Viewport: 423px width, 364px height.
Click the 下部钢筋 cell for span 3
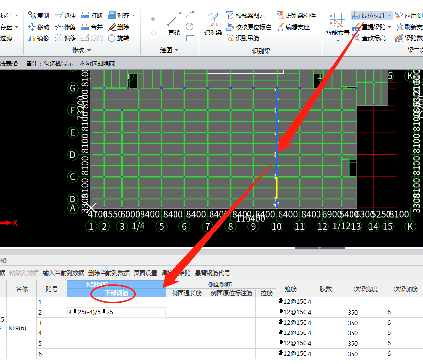(x=116, y=323)
